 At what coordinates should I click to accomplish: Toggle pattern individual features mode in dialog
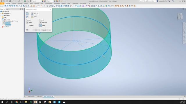(27, 14)
